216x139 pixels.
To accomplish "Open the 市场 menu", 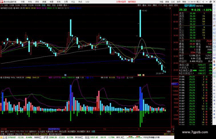I will click(x=30, y=2).
